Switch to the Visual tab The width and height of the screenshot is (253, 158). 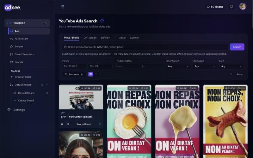(122, 38)
